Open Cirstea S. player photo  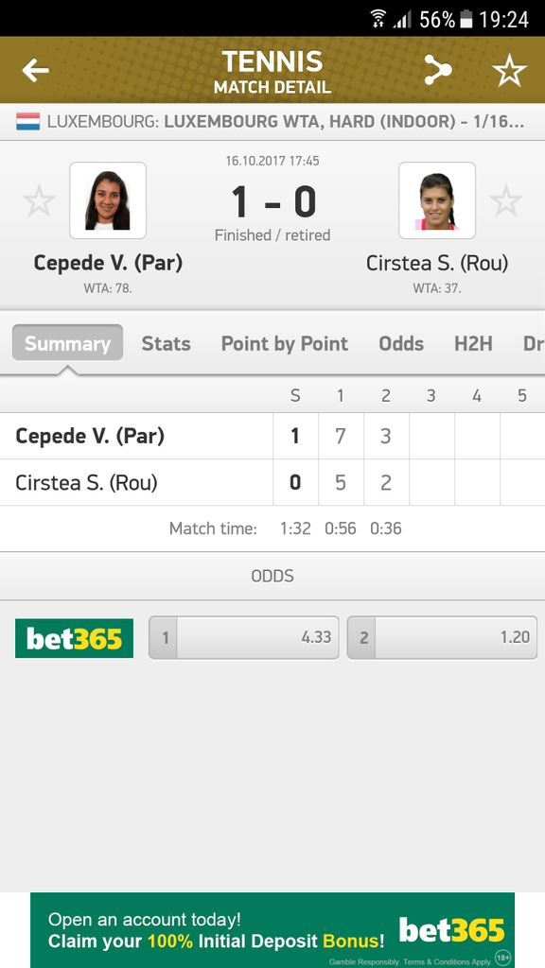437,200
